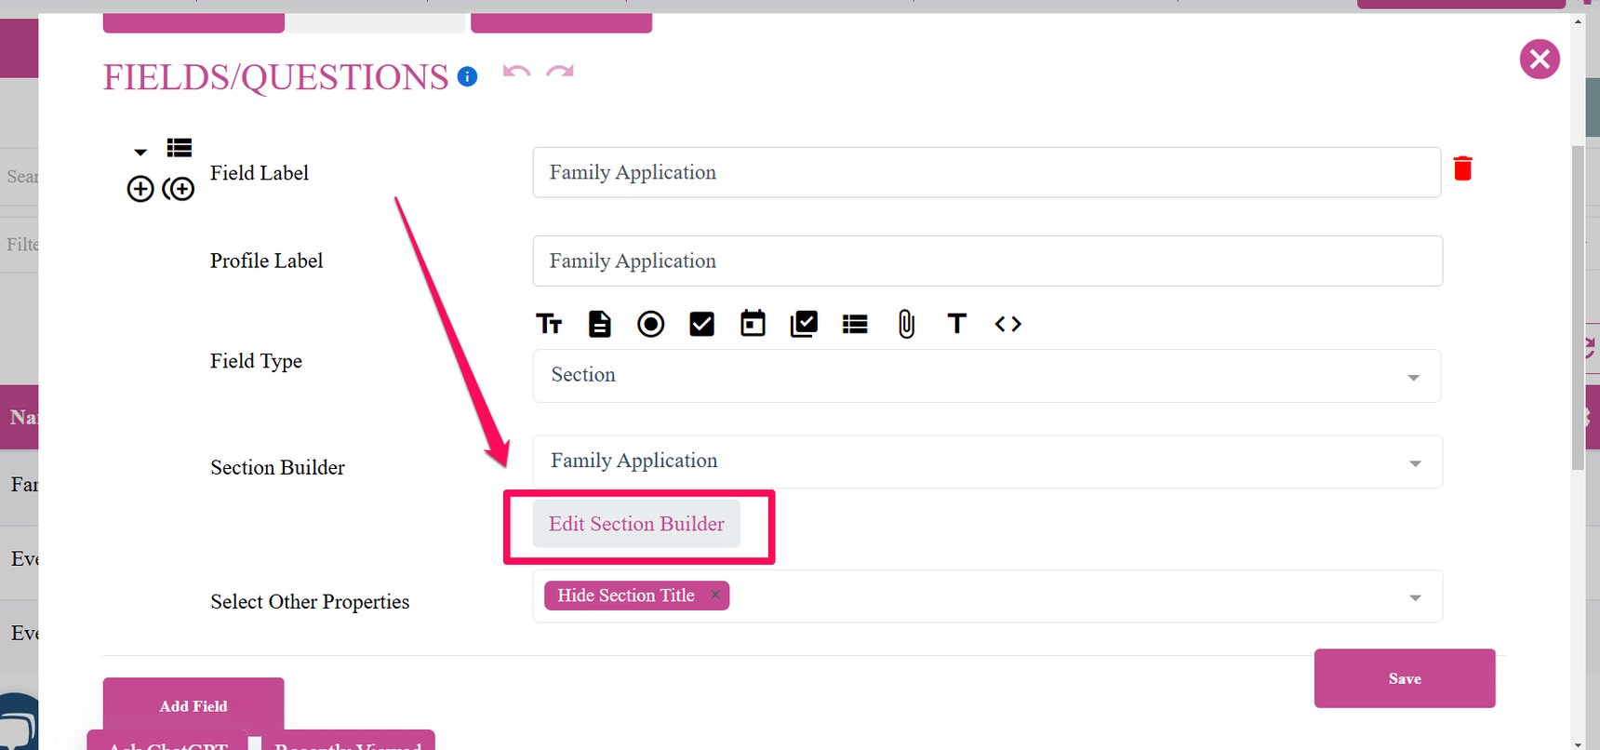The image size is (1600, 750).
Task: Click the Edit Section Builder button
Action: [x=636, y=524]
